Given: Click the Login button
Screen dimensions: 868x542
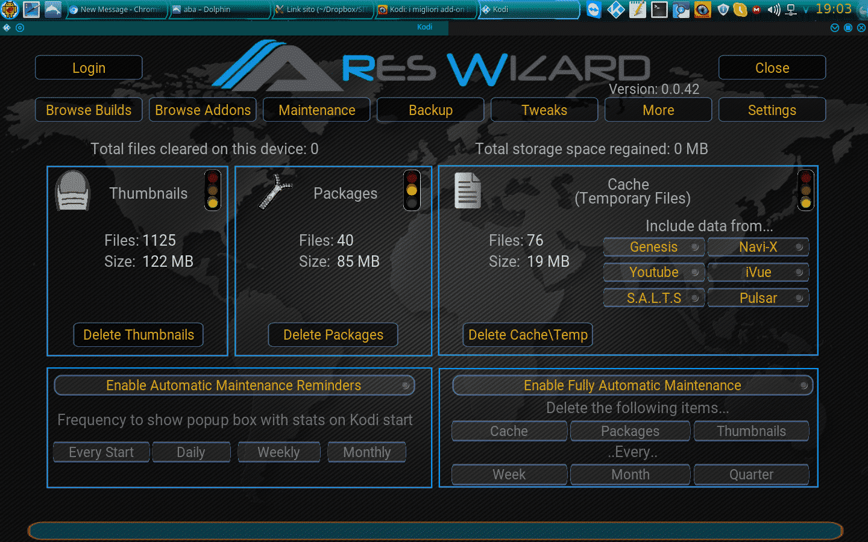Looking at the screenshot, I should tap(89, 67).
